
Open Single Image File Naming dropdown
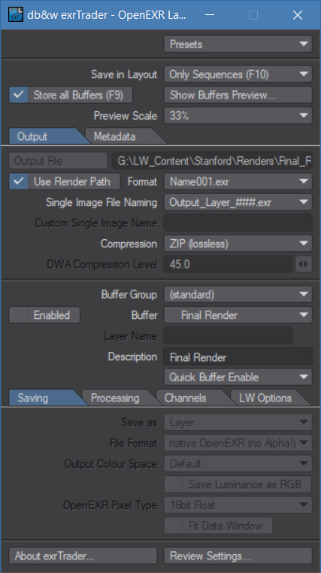click(238, 202)
